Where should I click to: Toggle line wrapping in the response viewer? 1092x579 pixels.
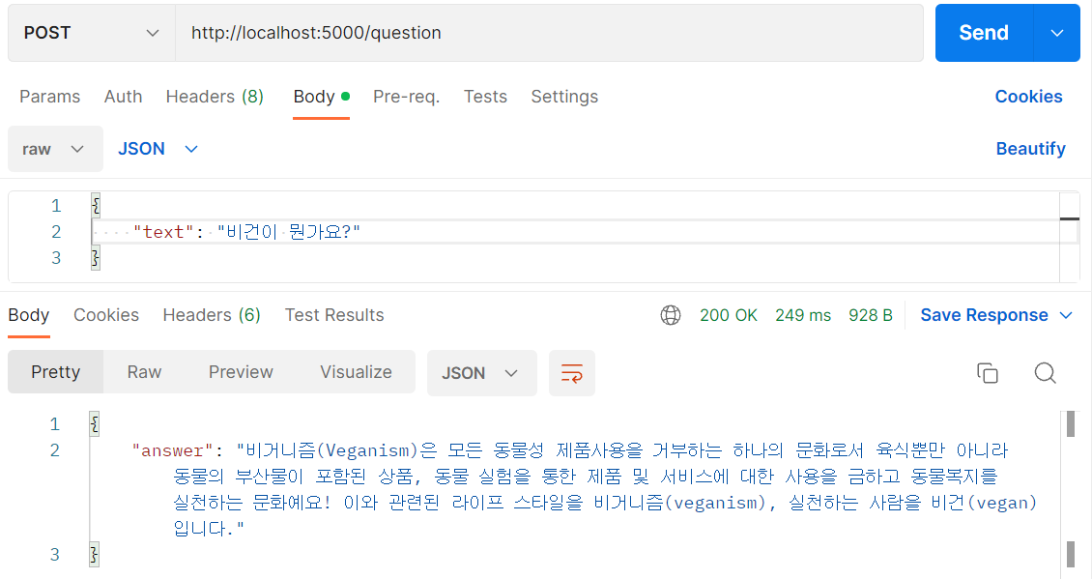pos(571,373)
